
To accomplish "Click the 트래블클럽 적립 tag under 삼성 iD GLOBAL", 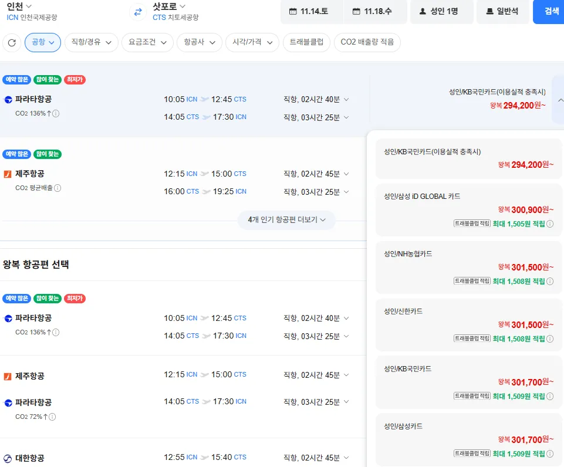I will [472, 224].
